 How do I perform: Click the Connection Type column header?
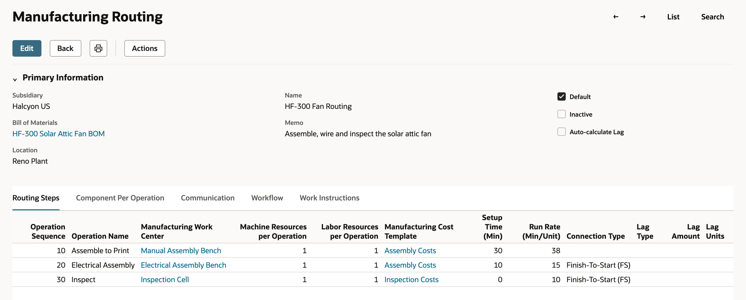tap(596, 236)
